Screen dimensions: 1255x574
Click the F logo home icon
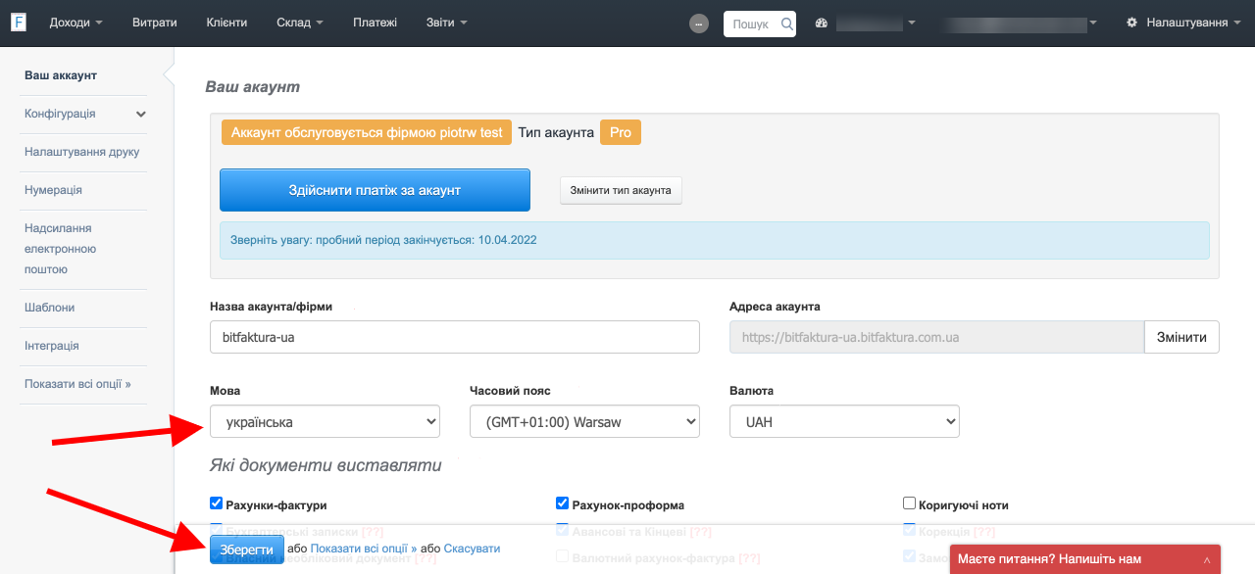click(x=18, y=23)
